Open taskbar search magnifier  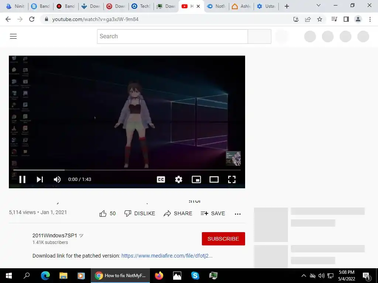point(27,276)
